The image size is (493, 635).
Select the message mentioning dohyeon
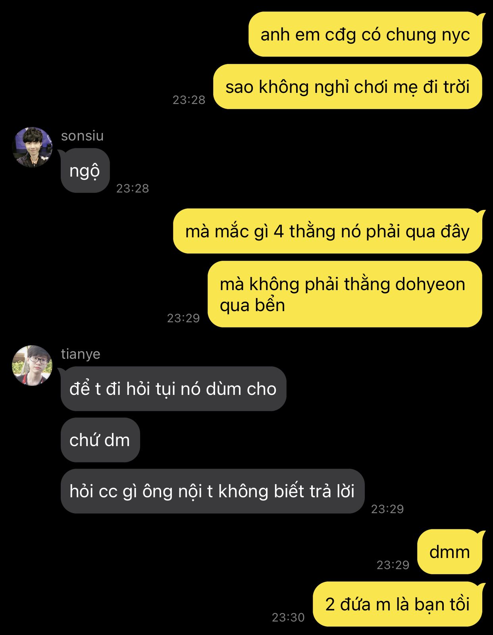click(345, 294)
